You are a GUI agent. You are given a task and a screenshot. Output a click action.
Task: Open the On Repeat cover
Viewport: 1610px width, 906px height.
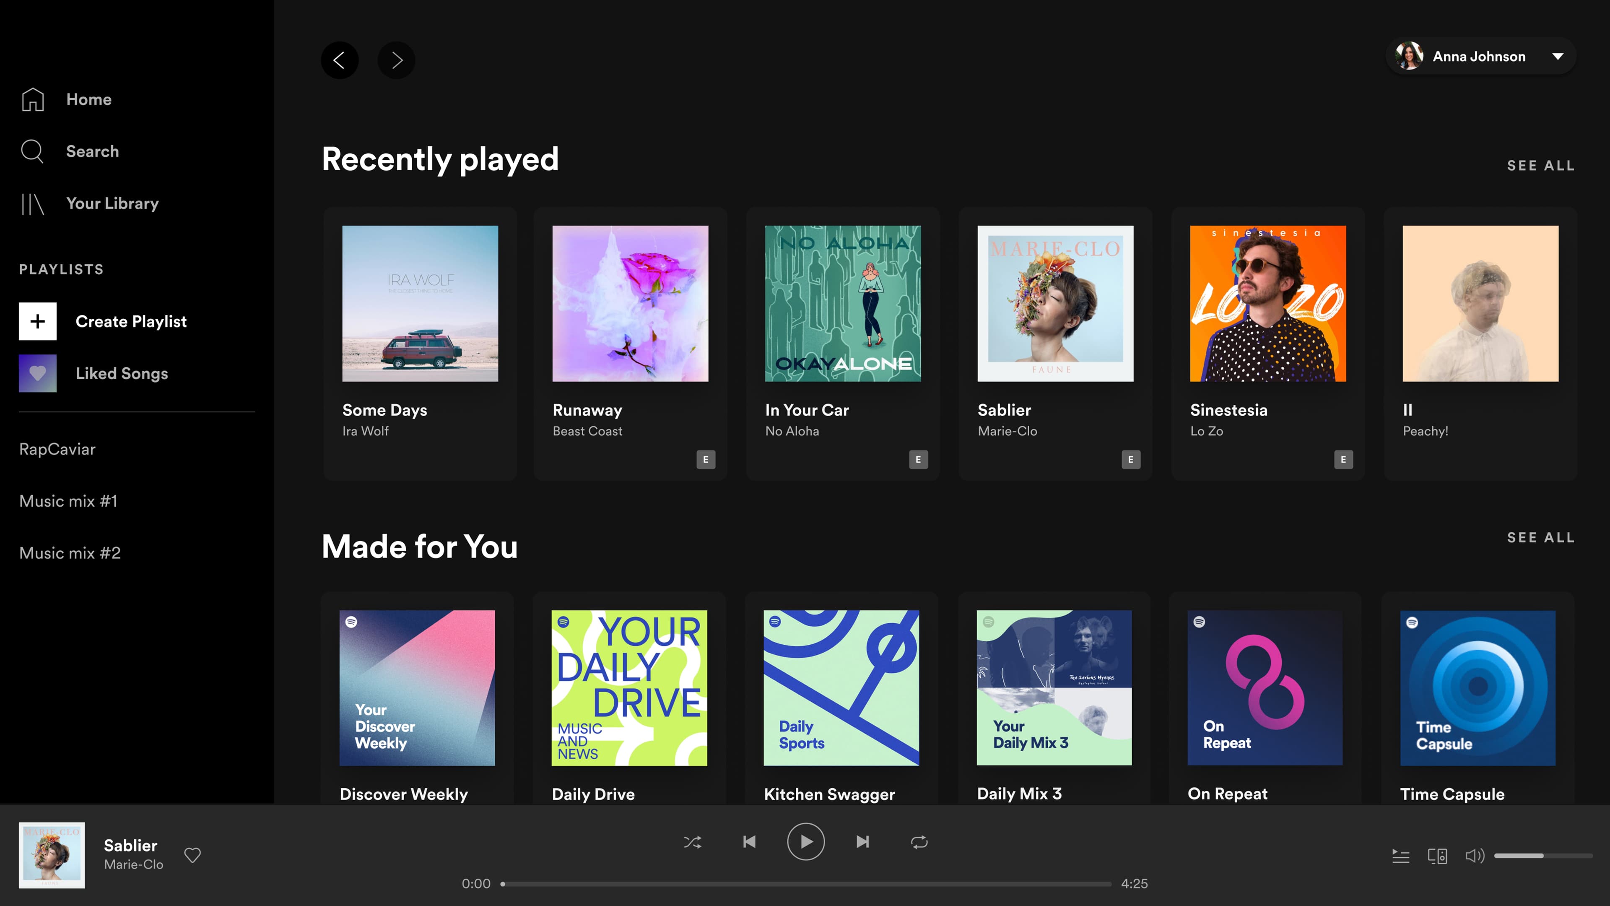(x=1265, y=688)
